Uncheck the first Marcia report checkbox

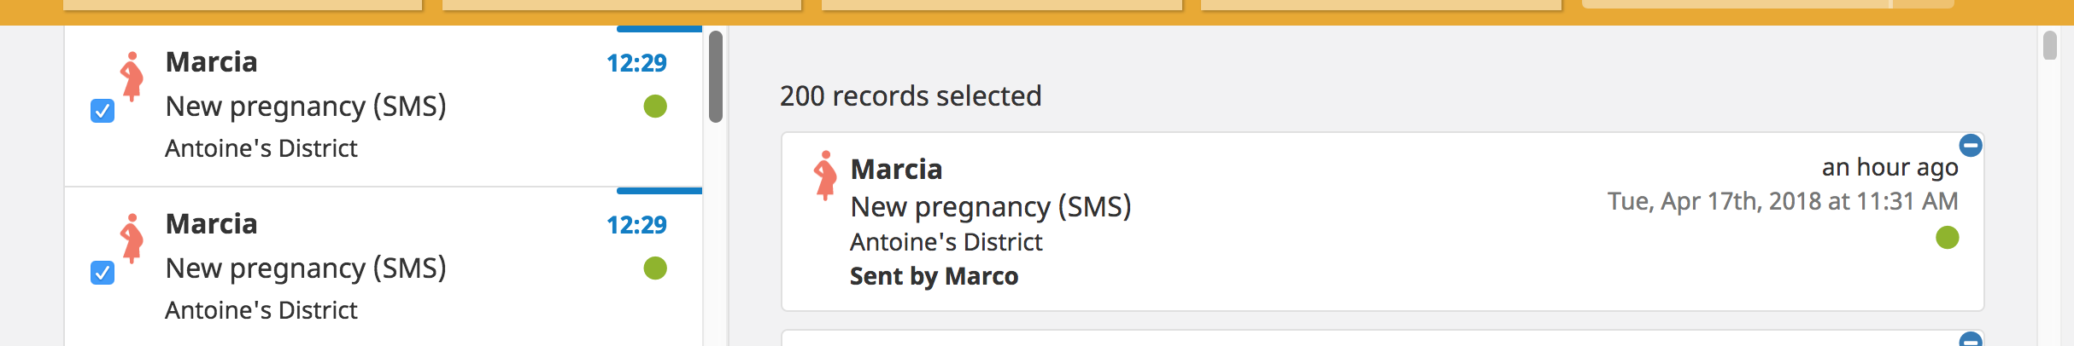pos(103,111)
